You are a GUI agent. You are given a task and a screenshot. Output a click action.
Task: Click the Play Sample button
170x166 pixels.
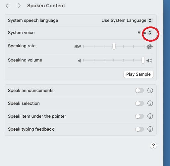(139, 74)
